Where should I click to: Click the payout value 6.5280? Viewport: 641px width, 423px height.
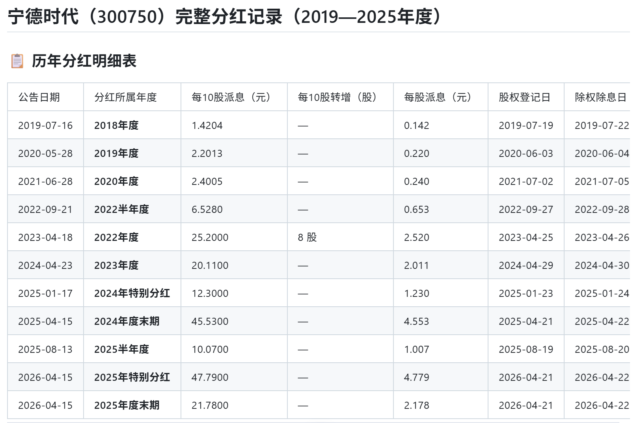(207, 209)
